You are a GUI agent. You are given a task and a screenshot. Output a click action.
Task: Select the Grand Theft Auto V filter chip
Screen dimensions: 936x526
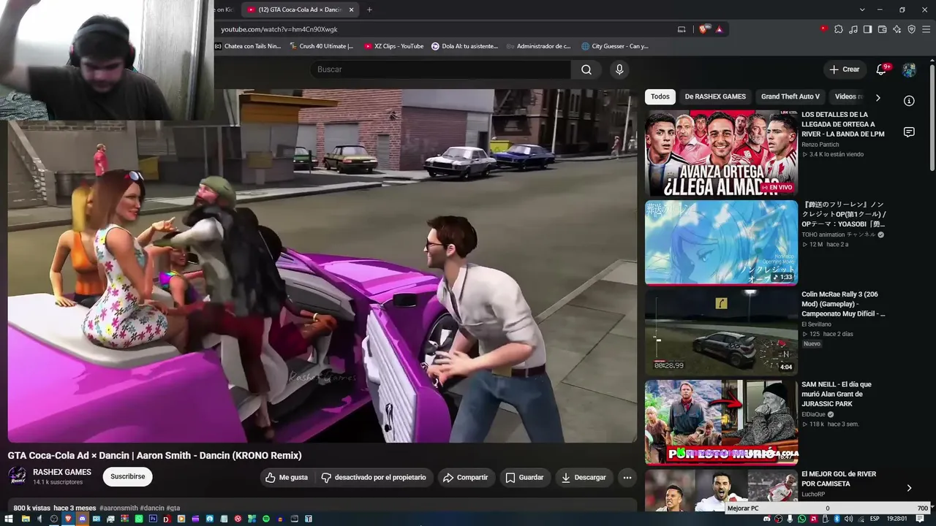coord(790,96)
